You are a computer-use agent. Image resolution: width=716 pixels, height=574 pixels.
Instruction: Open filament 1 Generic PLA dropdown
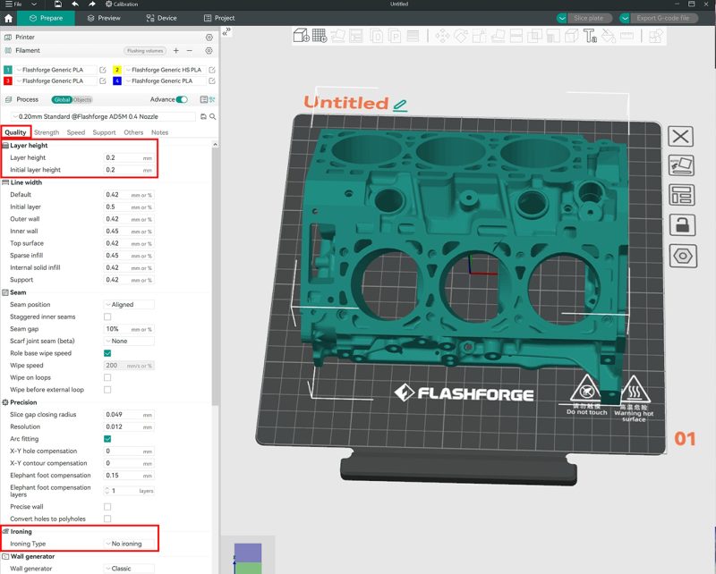(56, 70)
